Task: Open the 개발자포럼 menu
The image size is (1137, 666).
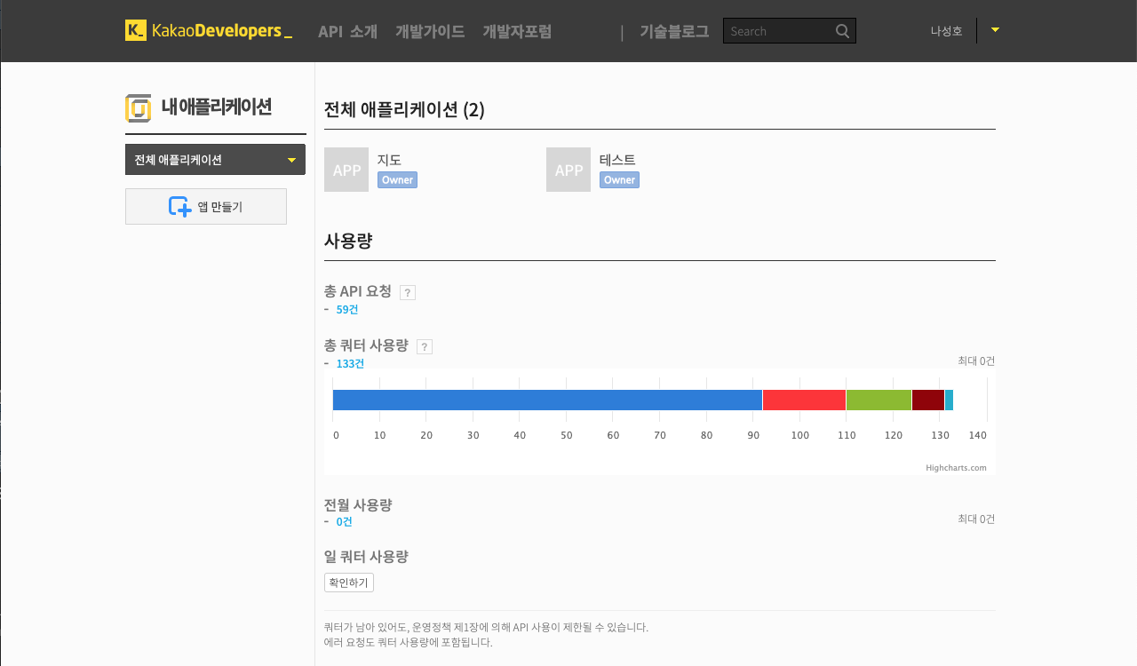Action: (517, 31)
